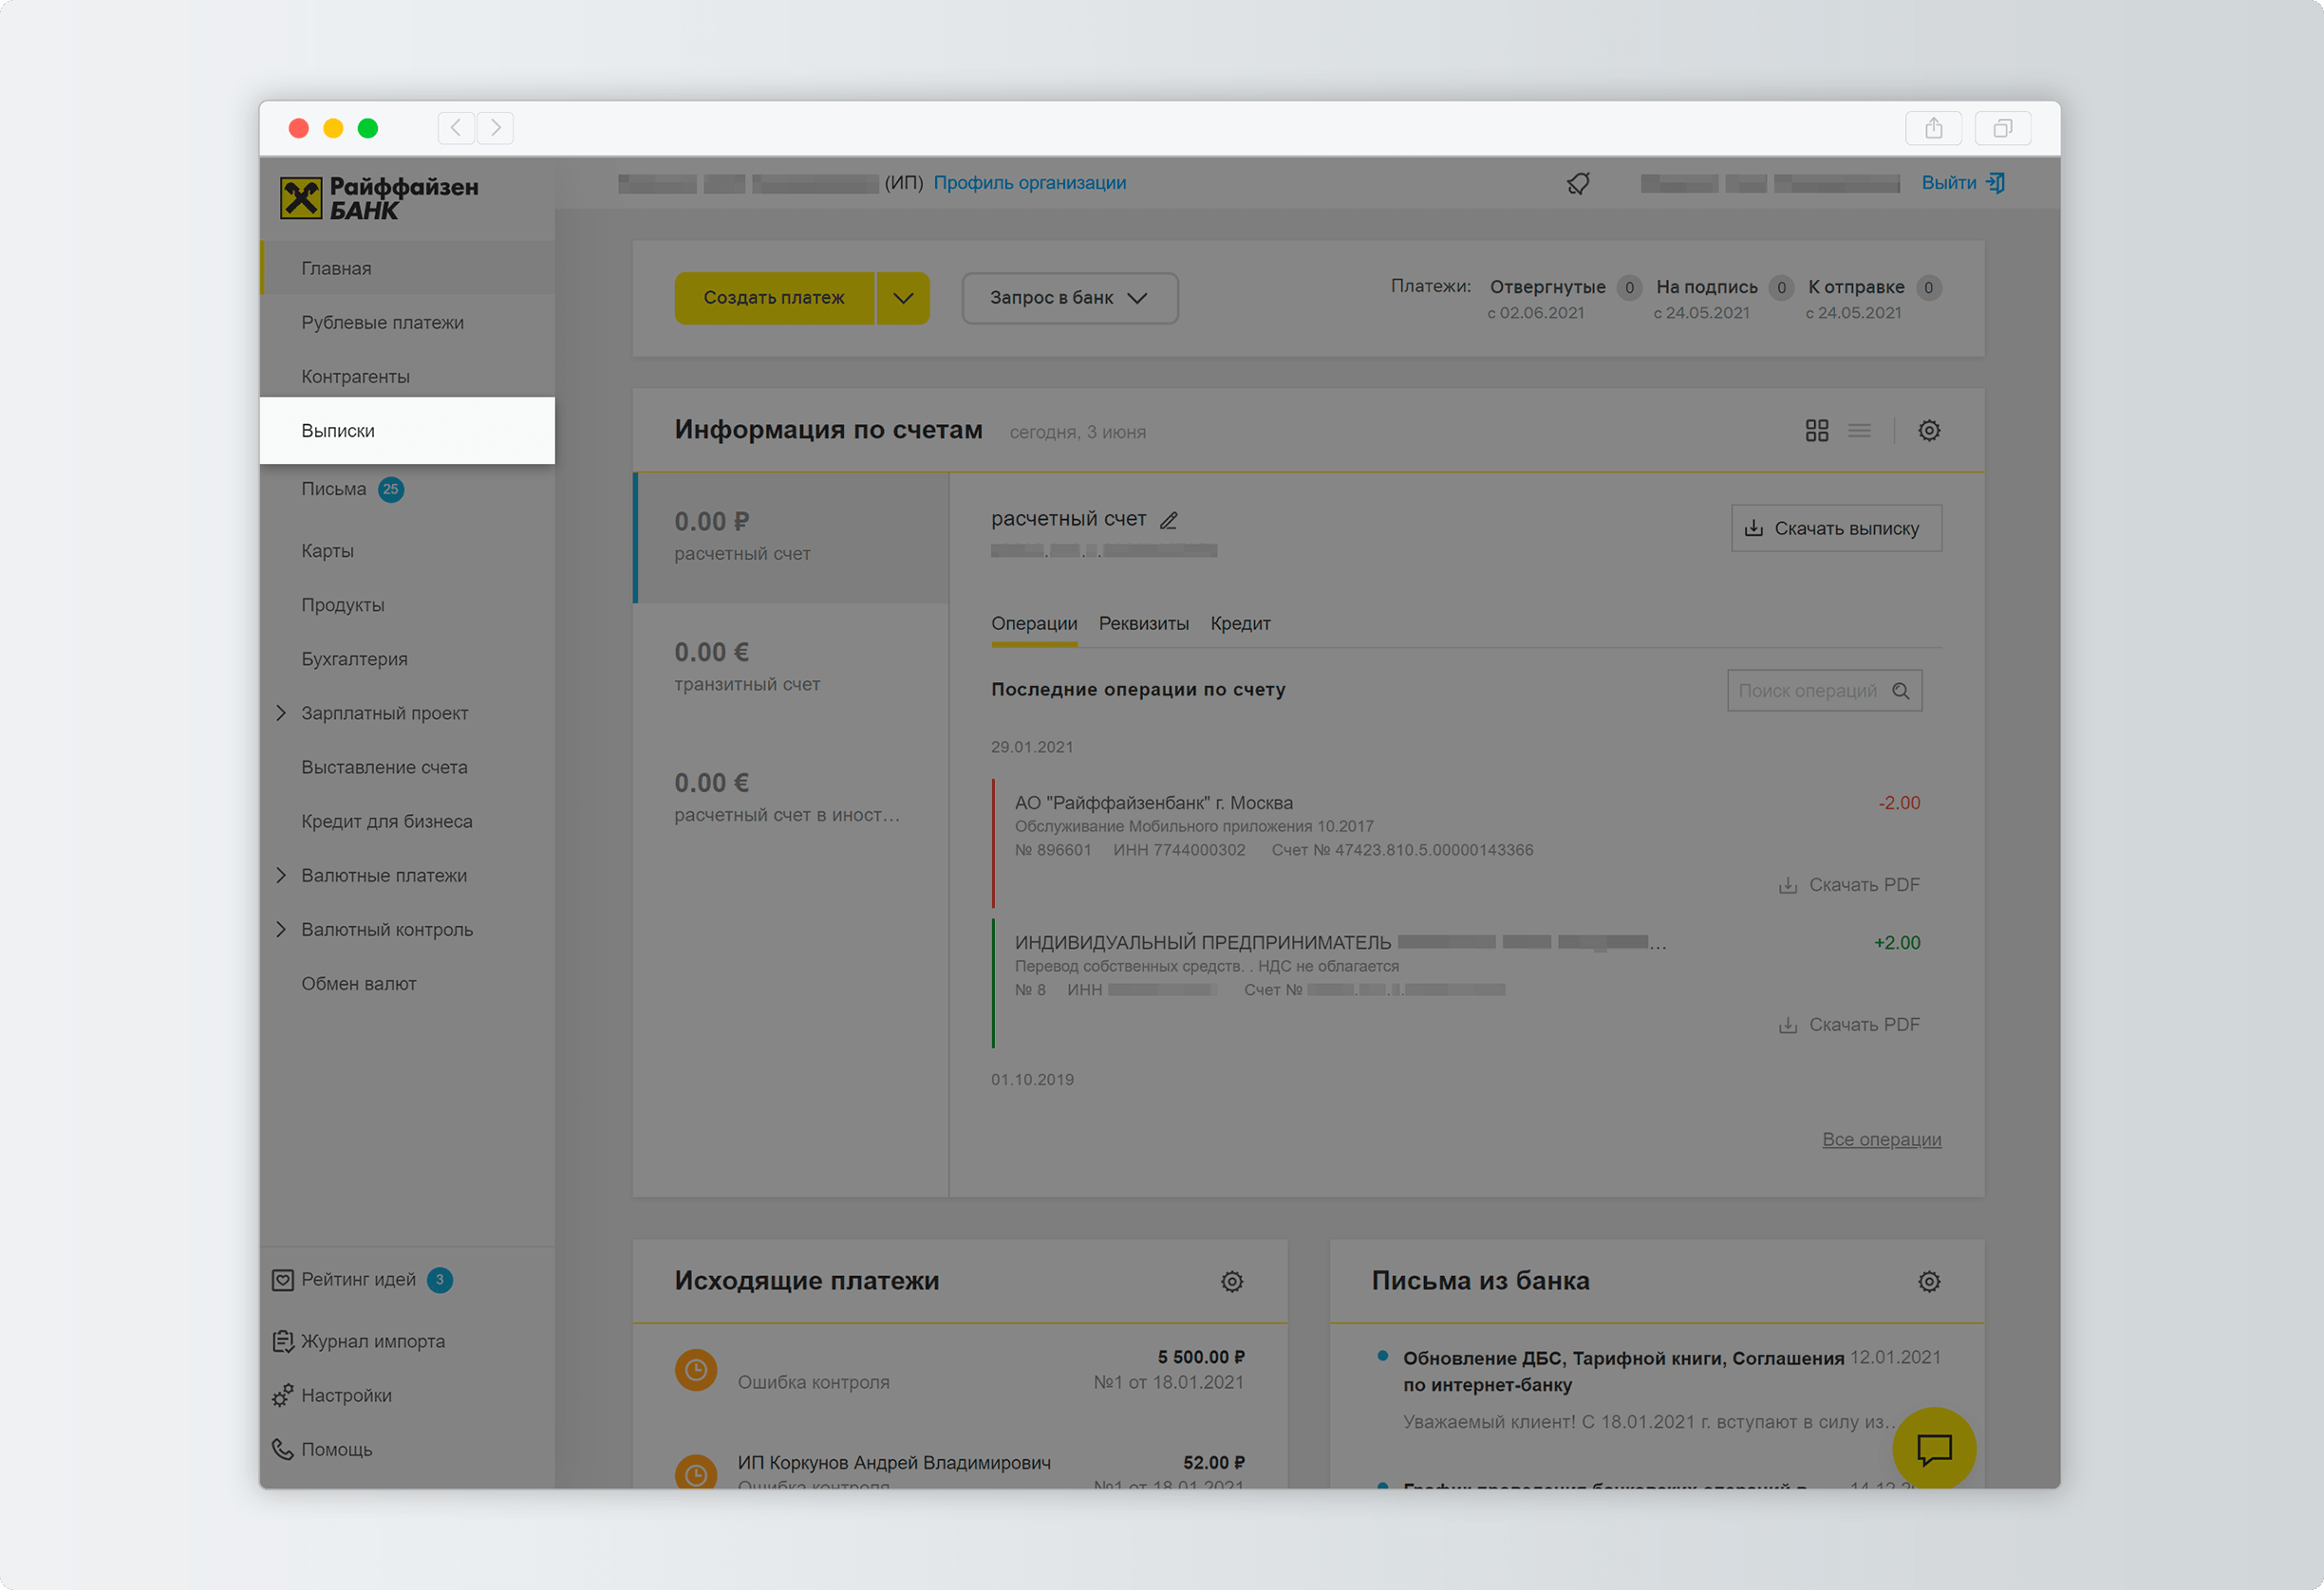This screenshot has height=1590, width=2324.
Task: Click the Все операции link
Action: pos(1881,1139)
